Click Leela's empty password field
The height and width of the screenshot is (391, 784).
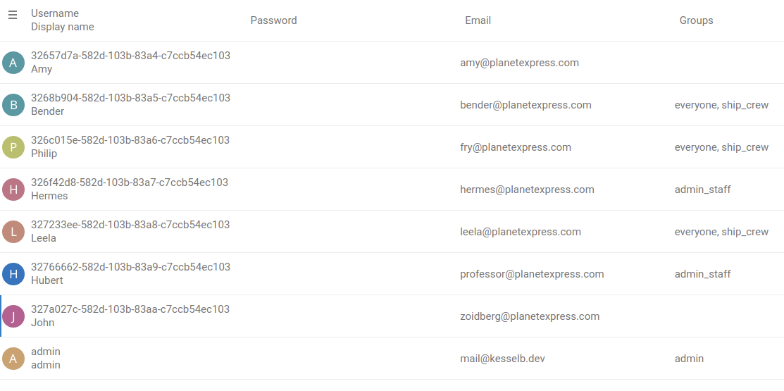point(345,232)
